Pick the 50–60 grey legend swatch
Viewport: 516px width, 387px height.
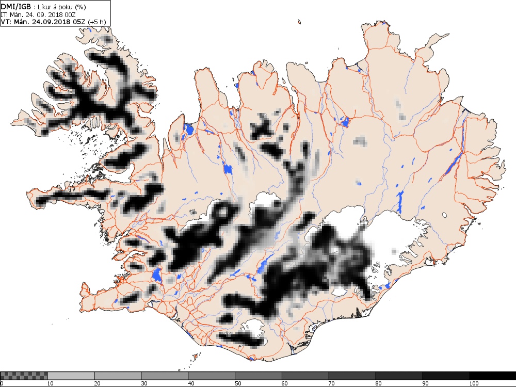(259, 376)
